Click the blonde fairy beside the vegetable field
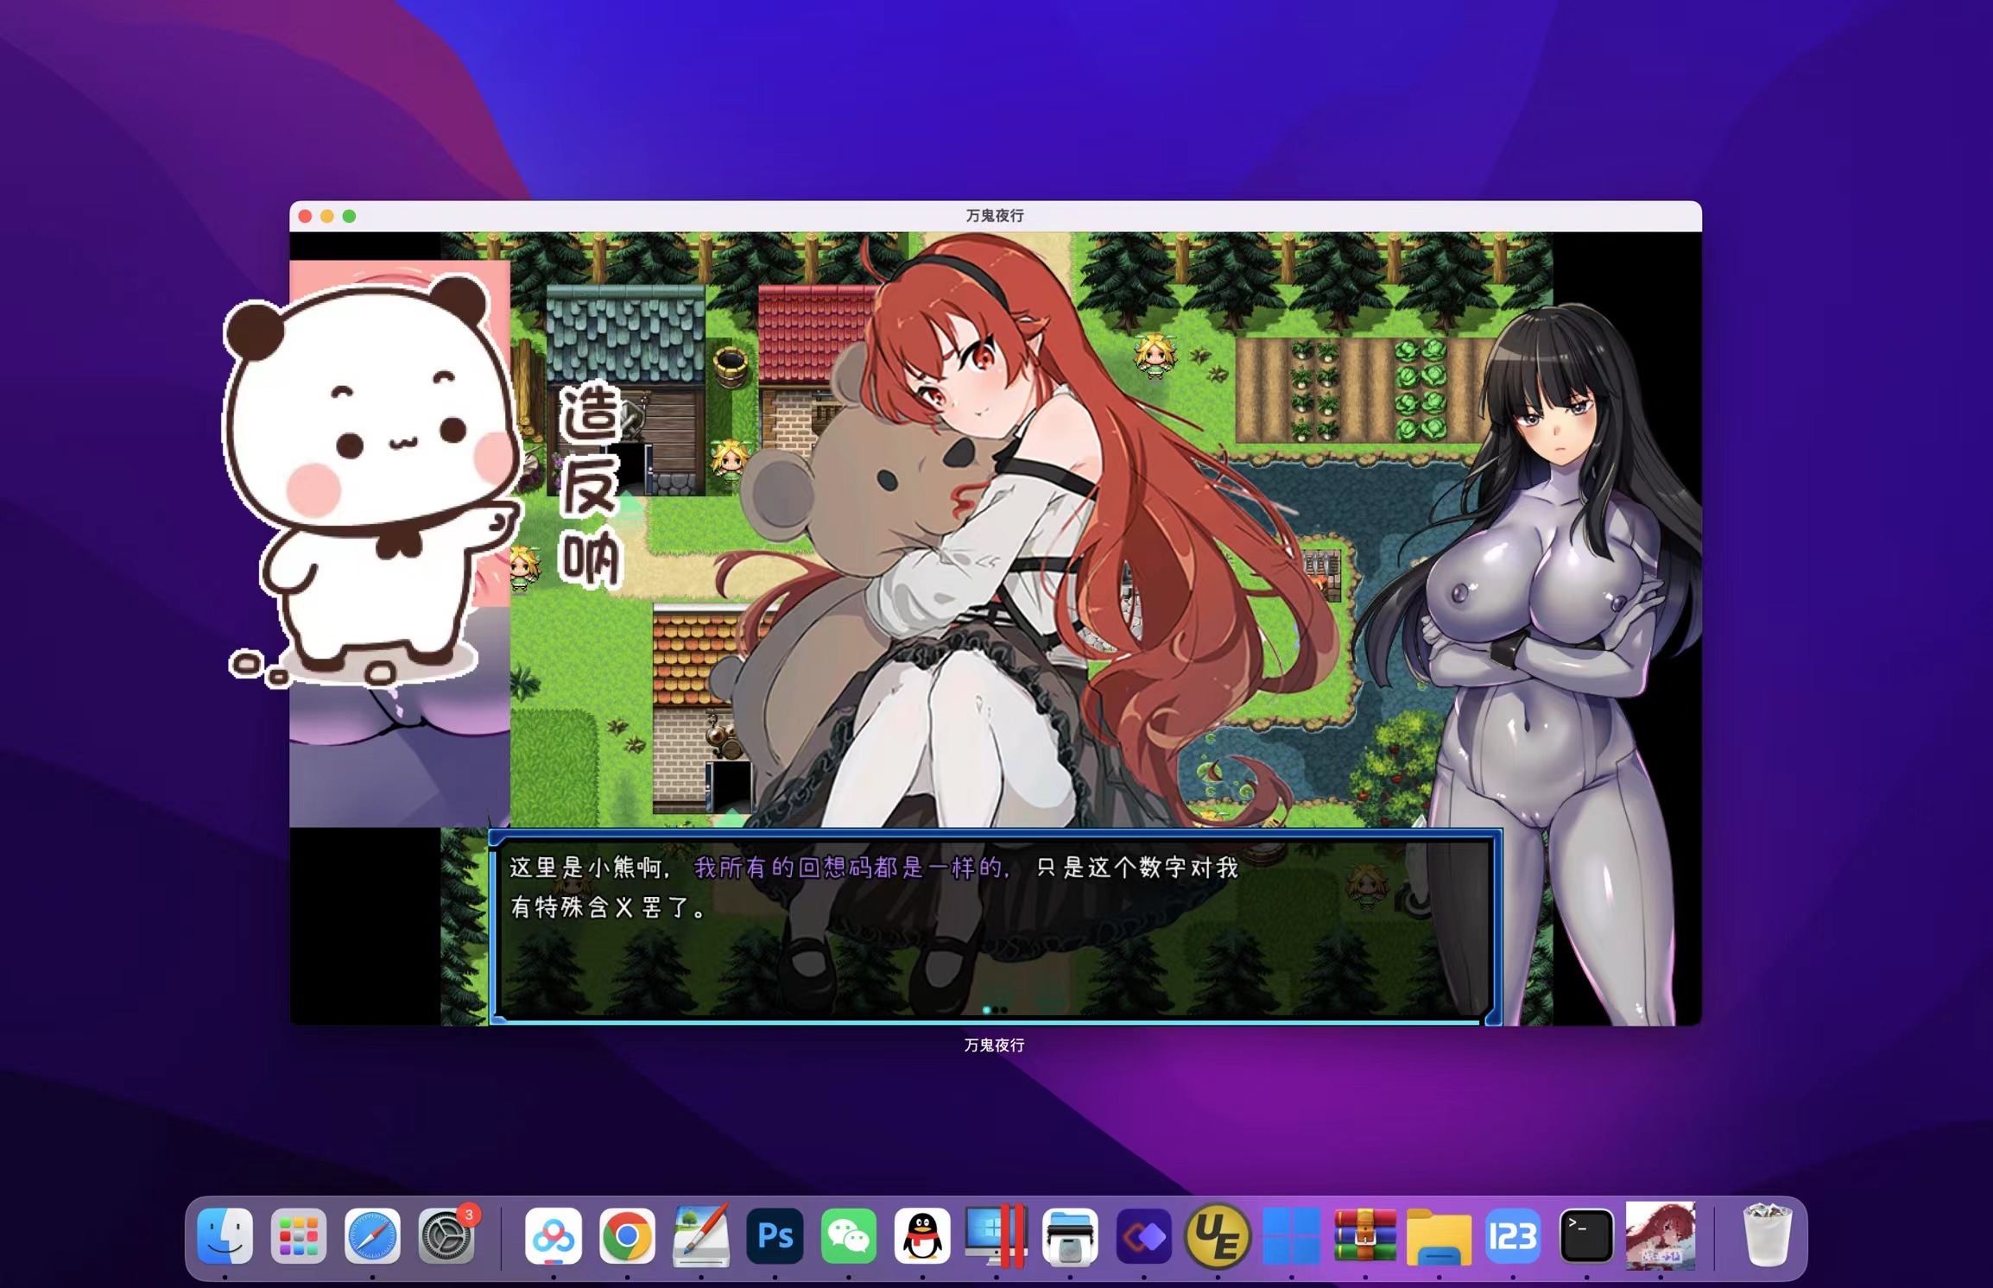Viewport: 1993px width, 1288px height. pos(1155,356)
